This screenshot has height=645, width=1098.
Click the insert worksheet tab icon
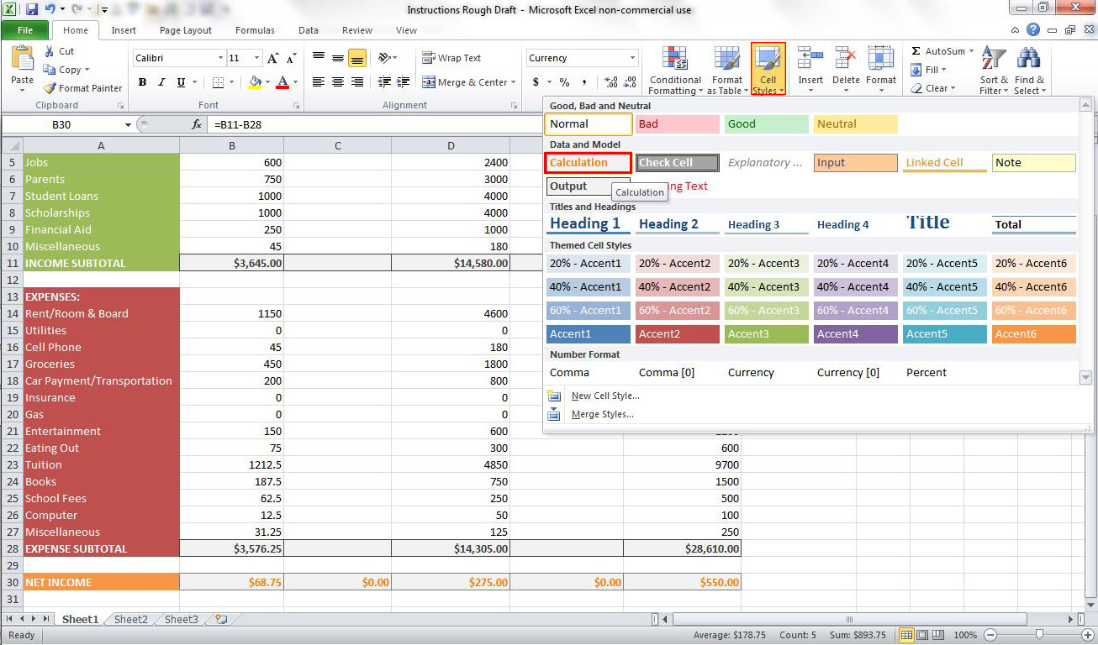pyautogui.click(x=220, y=620)
